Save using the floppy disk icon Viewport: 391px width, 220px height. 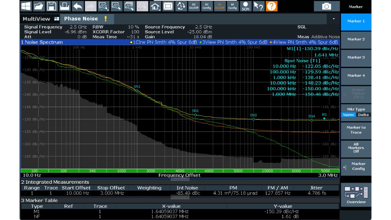tap(52, 6)
